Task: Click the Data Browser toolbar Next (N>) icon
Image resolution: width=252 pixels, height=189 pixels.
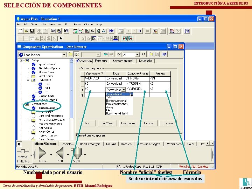Action: pos(164,55)
